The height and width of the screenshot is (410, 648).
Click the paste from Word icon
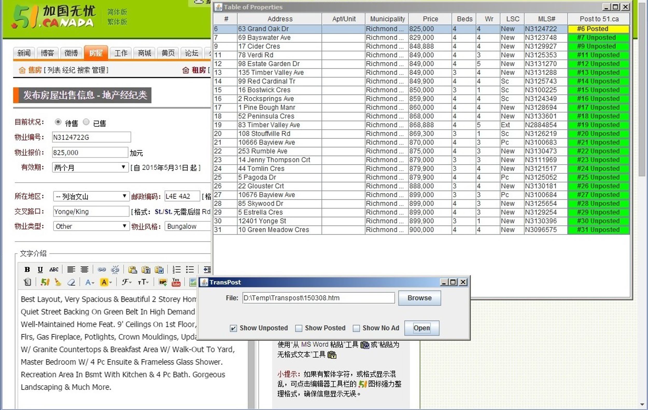[x=159, y=269]
